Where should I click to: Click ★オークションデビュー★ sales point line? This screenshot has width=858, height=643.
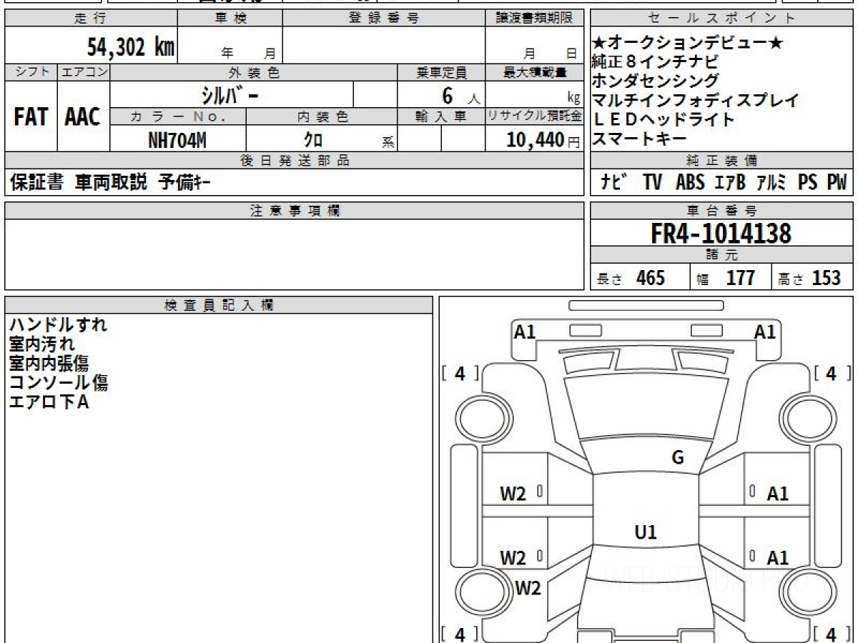tap(689, 43)
